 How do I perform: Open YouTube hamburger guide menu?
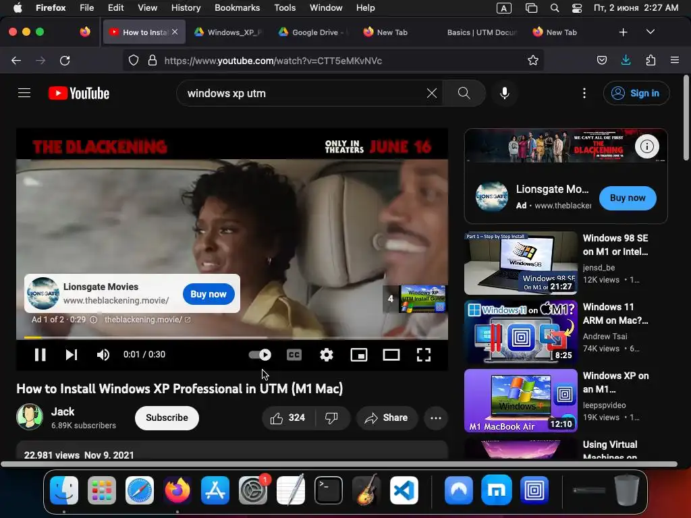click(24, 93)
